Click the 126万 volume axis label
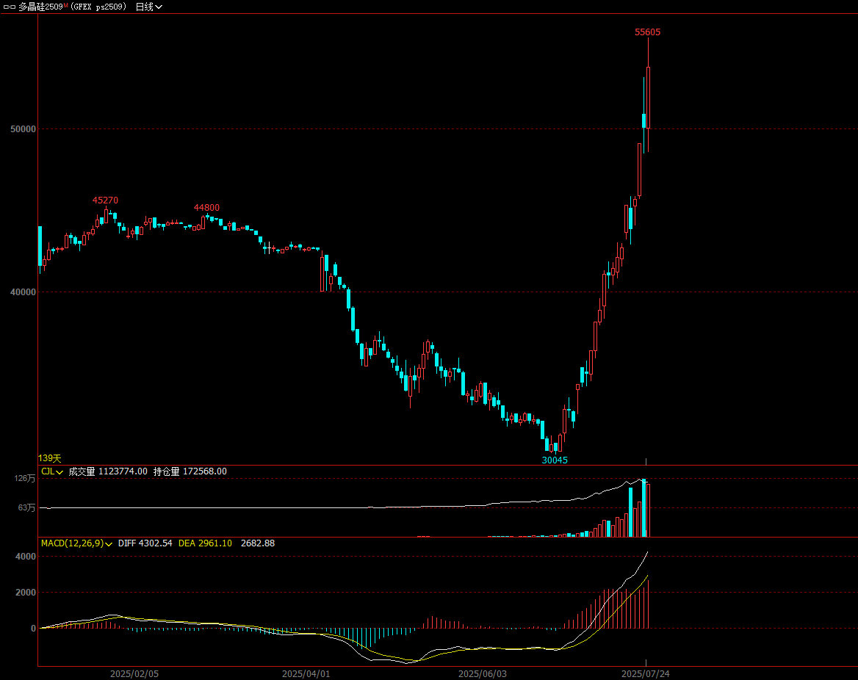 pyautogui.click(x=25, y=479)
